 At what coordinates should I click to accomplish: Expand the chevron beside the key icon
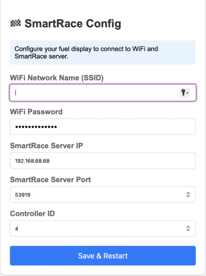tap(187, 93)
